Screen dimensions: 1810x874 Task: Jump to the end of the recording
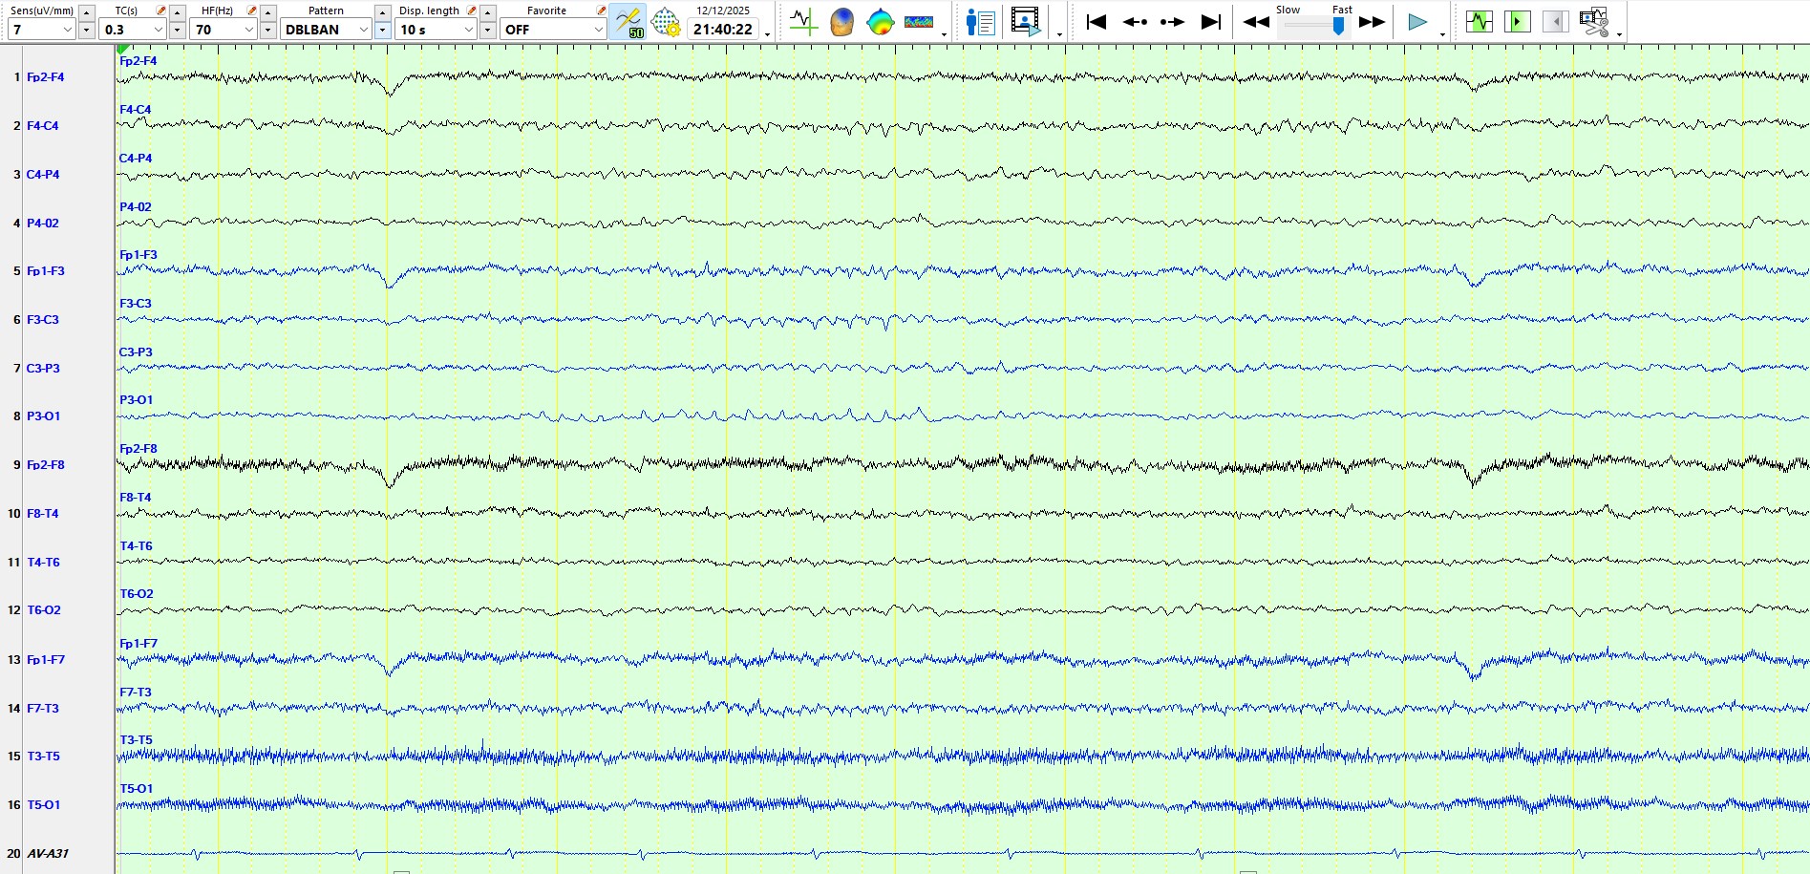tap(1211, 22)
